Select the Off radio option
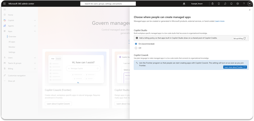 pos(136,48)
